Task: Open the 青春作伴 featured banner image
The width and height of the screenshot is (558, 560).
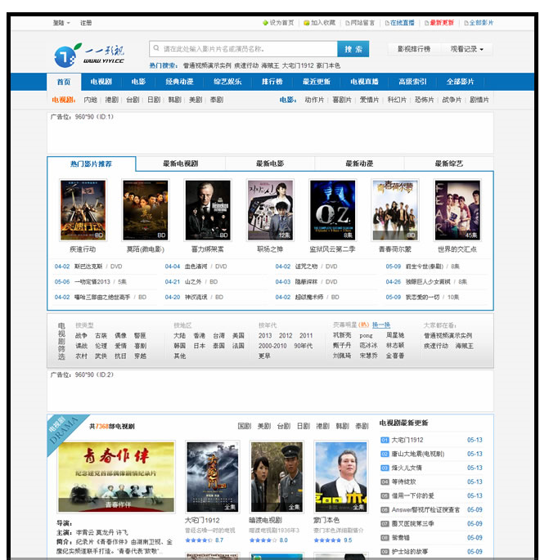Action: tap(116, 477)
